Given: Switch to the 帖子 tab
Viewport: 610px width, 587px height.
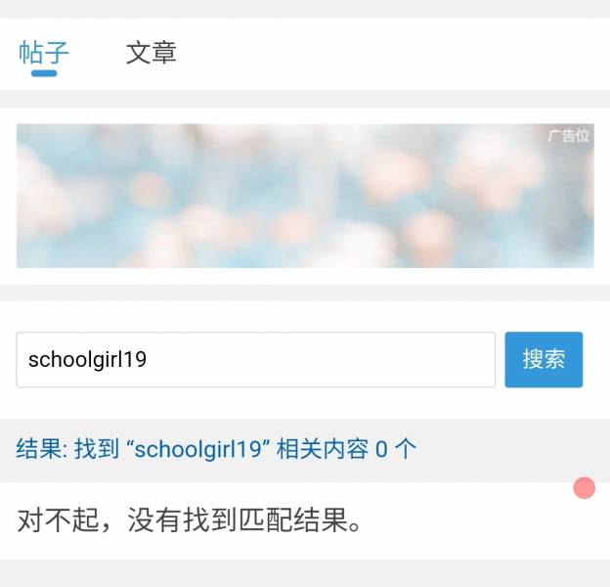Looking at the screenshot, I should [44, 53].
